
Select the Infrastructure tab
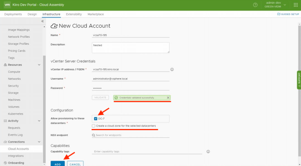click(x=51, y=14)
